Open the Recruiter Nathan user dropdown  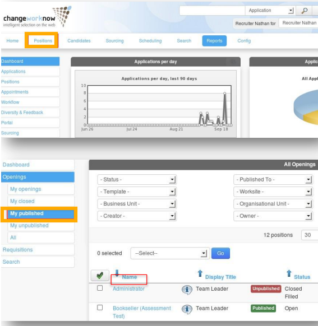(x=299, y=23)
